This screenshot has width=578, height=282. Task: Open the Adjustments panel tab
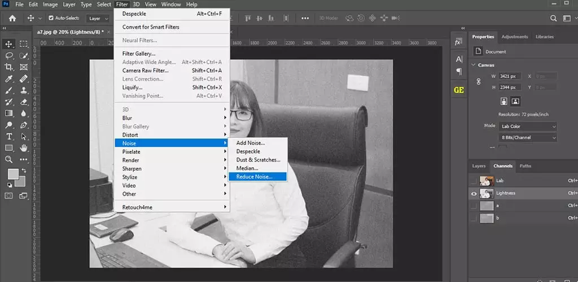pyautogui.click(x=514, y=37)
